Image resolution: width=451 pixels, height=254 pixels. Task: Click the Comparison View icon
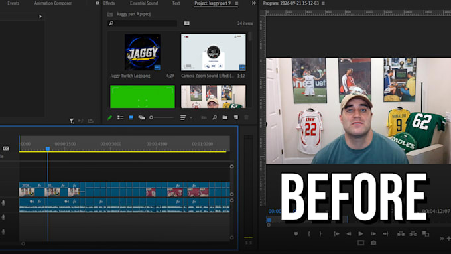pyautogui.click(x=425, y=234)
